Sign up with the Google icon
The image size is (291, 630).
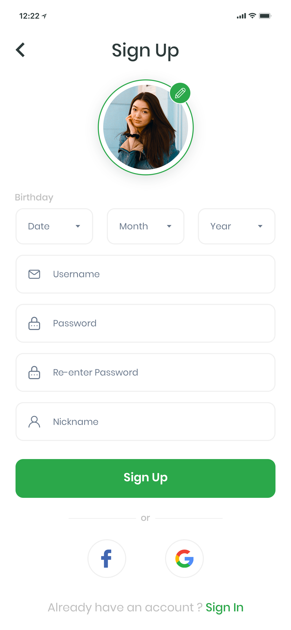(x=184, y=559)
